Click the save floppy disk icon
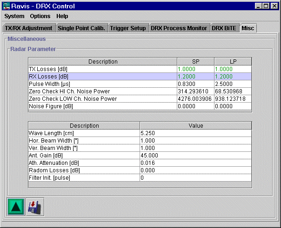 tap(35, 207)
